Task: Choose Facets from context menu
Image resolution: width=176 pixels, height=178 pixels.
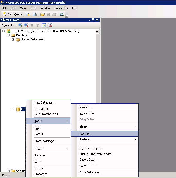Action: (48, 134)
